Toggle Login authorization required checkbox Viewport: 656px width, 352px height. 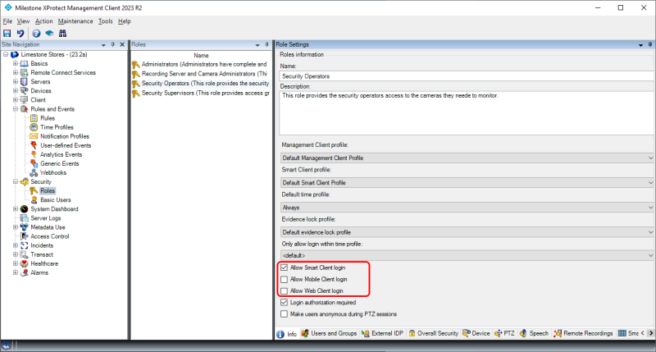click(x=284, y=302)
